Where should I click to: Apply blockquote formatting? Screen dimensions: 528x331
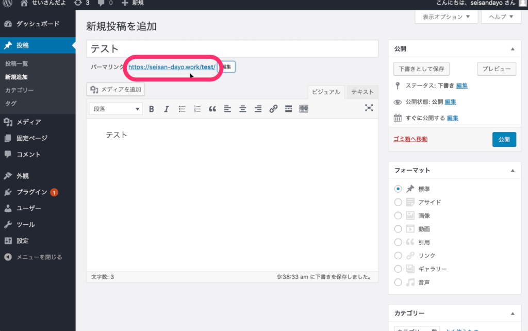click(x=212, y=109)
